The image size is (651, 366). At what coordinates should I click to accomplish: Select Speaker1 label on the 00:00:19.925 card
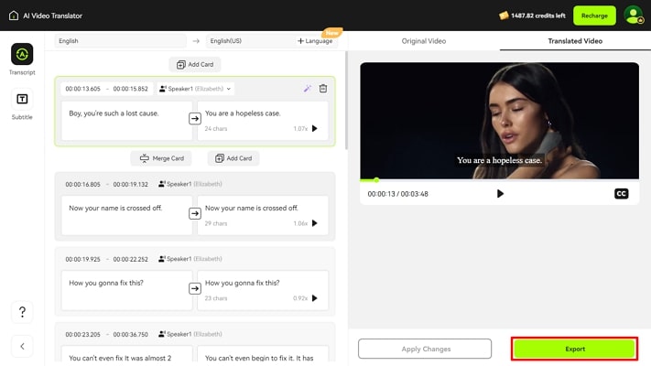click(190, 259)
